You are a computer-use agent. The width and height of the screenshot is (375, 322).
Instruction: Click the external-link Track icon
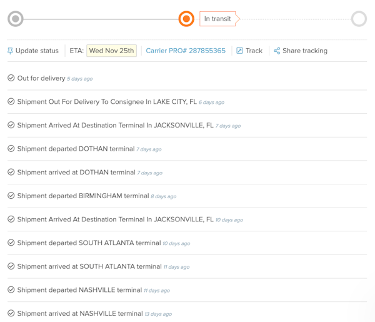point(239,51)
